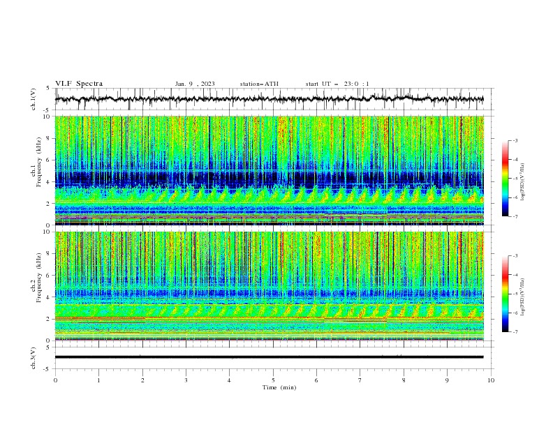Click the "ch.3(V)" waveform axis label
The height and width of the screenshot is (427, 553).
(34, 358)
